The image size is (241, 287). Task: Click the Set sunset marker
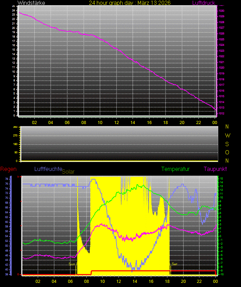(174, 264)
